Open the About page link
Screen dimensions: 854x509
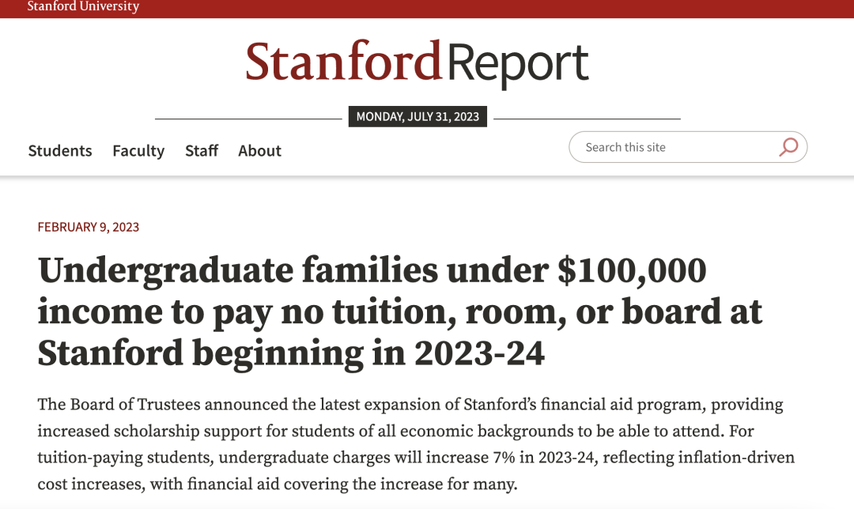(260, 150)
